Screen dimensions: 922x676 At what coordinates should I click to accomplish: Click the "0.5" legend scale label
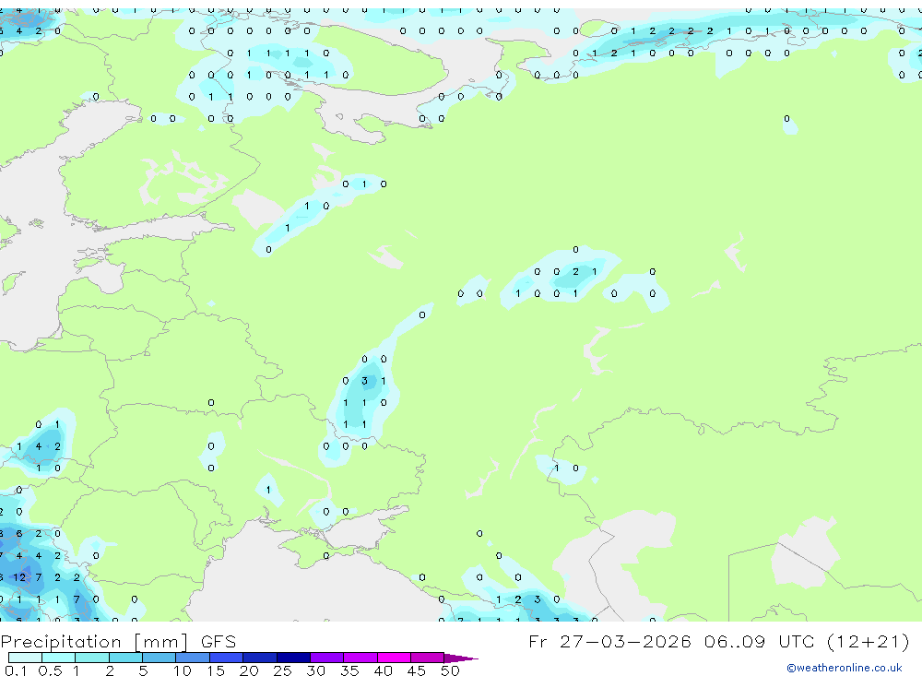click(x=50, y=670)
